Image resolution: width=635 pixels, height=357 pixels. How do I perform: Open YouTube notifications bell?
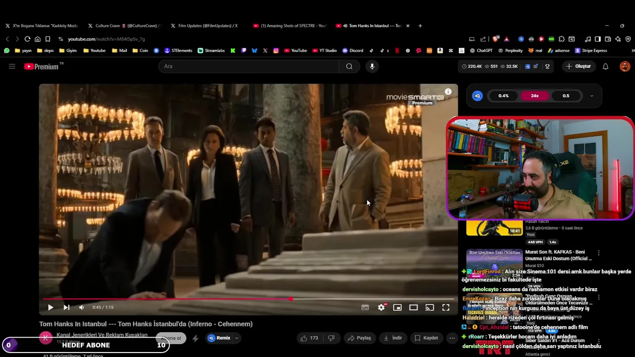[605, 66]
